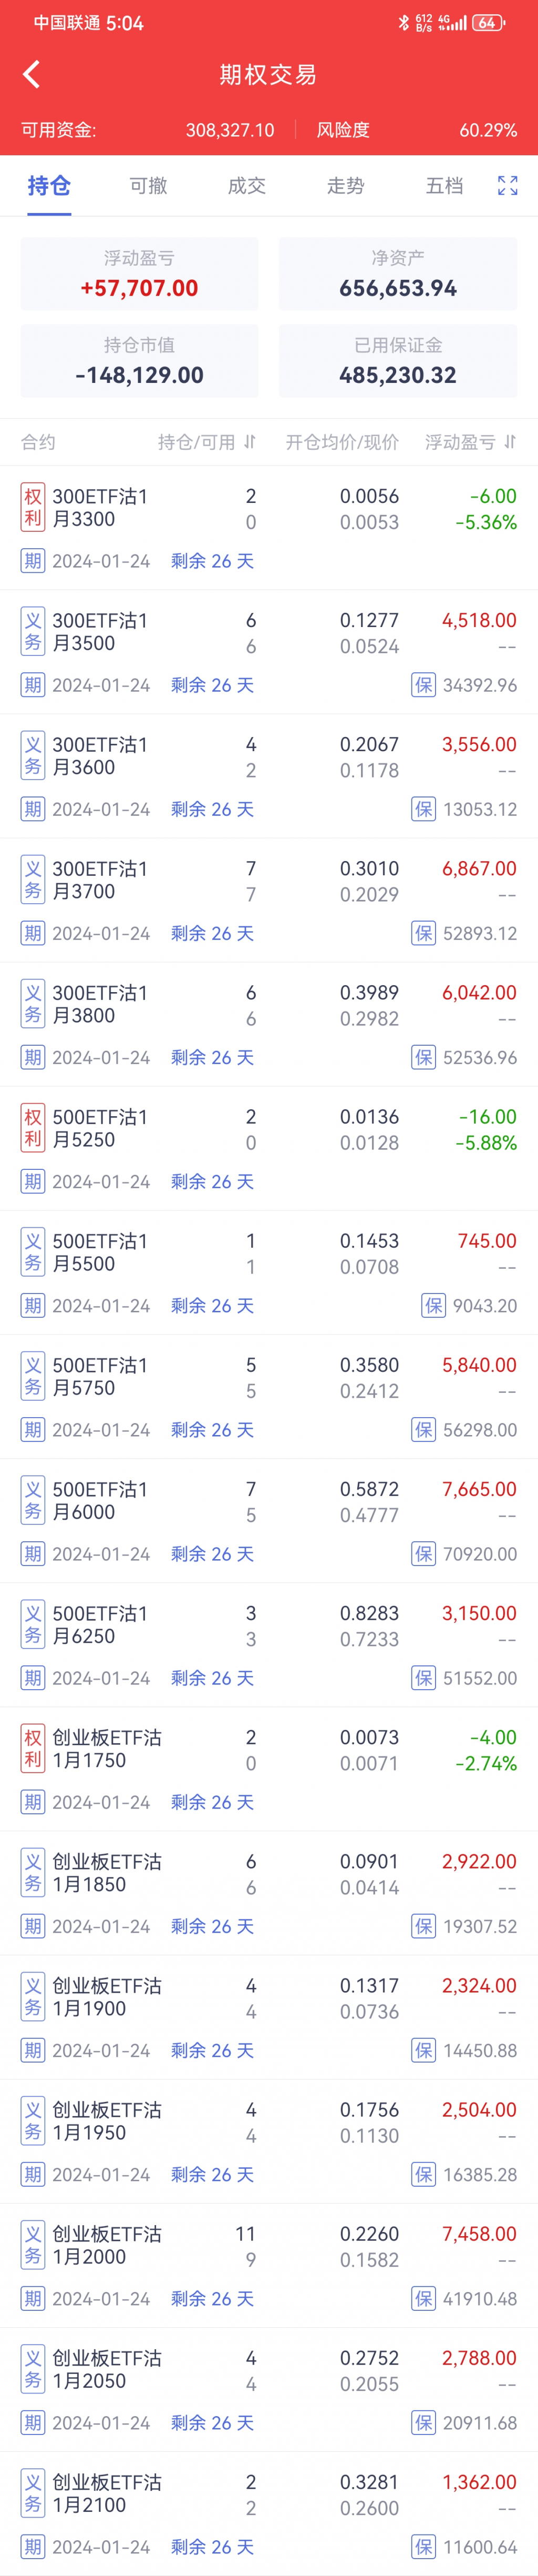Screen dimensions: 538x2576
Task: Tap the 期 icon under 500ETF沽1月5250
Action: (x=33, y=1181)
